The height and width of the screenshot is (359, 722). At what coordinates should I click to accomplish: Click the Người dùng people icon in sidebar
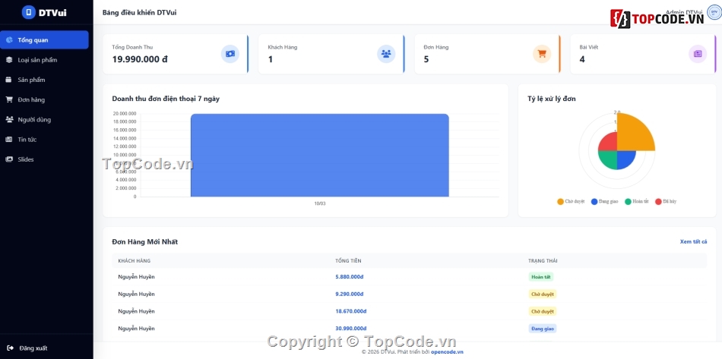coord(9,119)
